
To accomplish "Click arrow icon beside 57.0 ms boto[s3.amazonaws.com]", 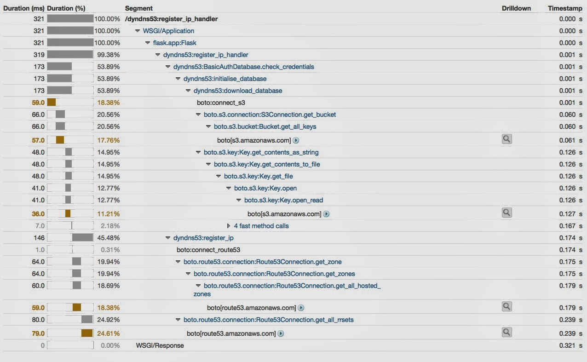I will (296, 140).
